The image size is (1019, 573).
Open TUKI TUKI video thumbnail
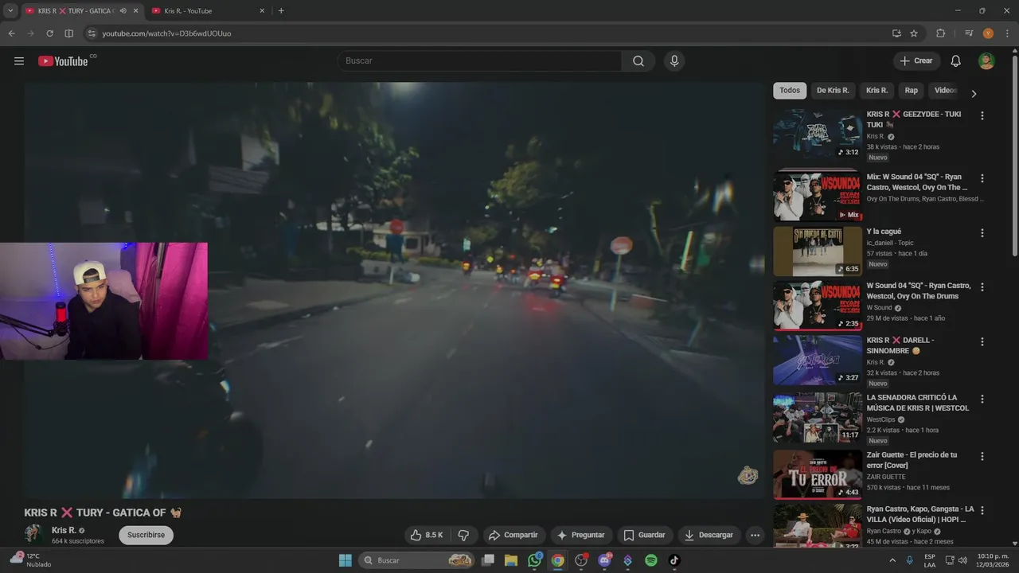[x=818, y=134]
